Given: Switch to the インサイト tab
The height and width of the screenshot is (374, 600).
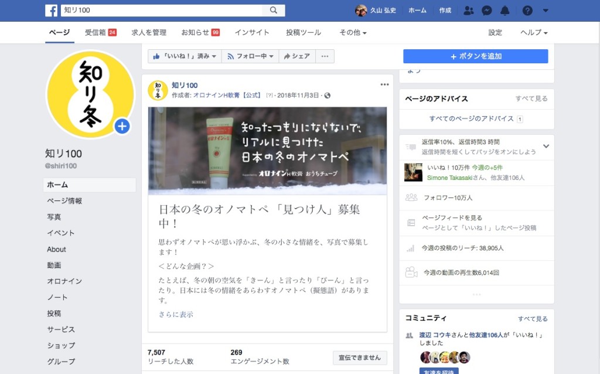Looking at the screenshot, I should 252,33.
